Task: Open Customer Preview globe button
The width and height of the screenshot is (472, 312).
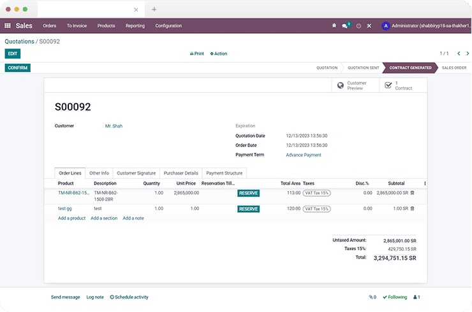Action: [355, 85]
